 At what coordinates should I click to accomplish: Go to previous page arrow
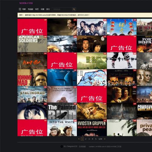(79, 139)
